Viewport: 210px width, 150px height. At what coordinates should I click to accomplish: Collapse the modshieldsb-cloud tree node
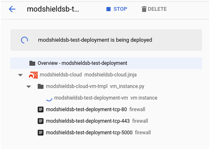[20, 75]
